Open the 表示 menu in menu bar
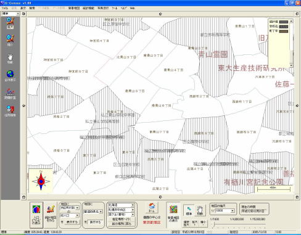Screen dimensions: 301x235 coord(23,8)
